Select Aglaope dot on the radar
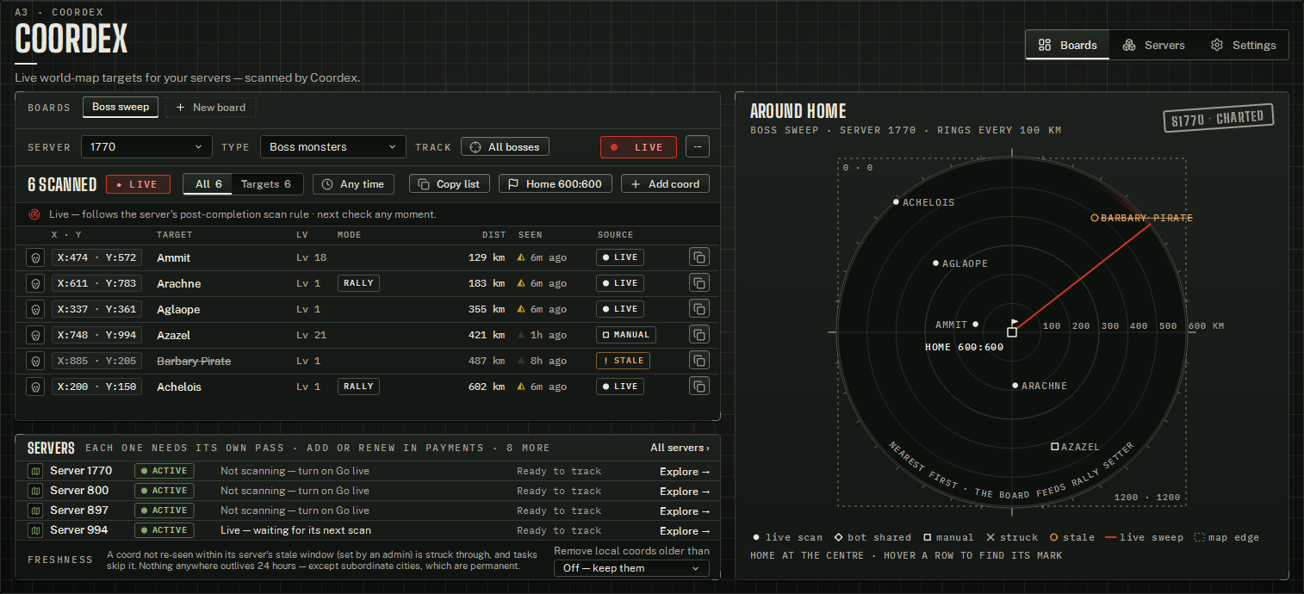 936,263
